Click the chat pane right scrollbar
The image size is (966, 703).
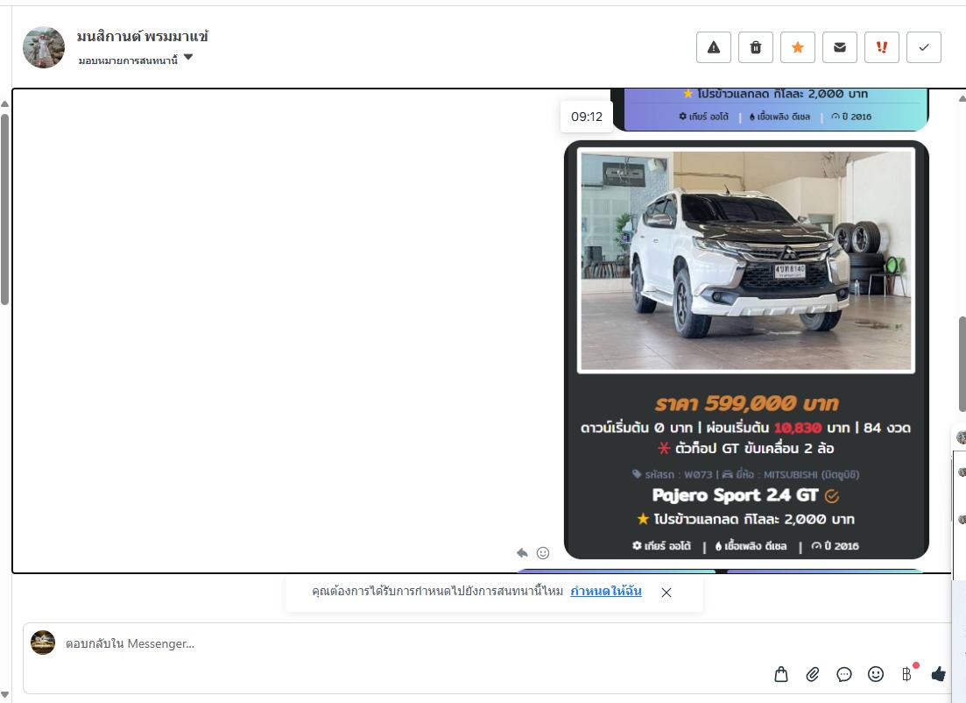point(962,364)
